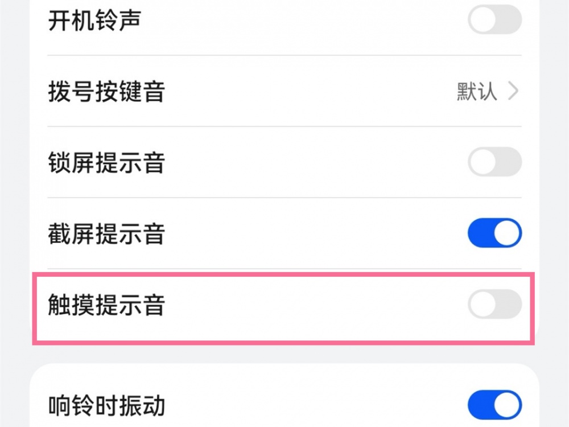Click white knob of 截屏提示音 switch
This screenshot has width=569, height=427.
coord(507,233)
